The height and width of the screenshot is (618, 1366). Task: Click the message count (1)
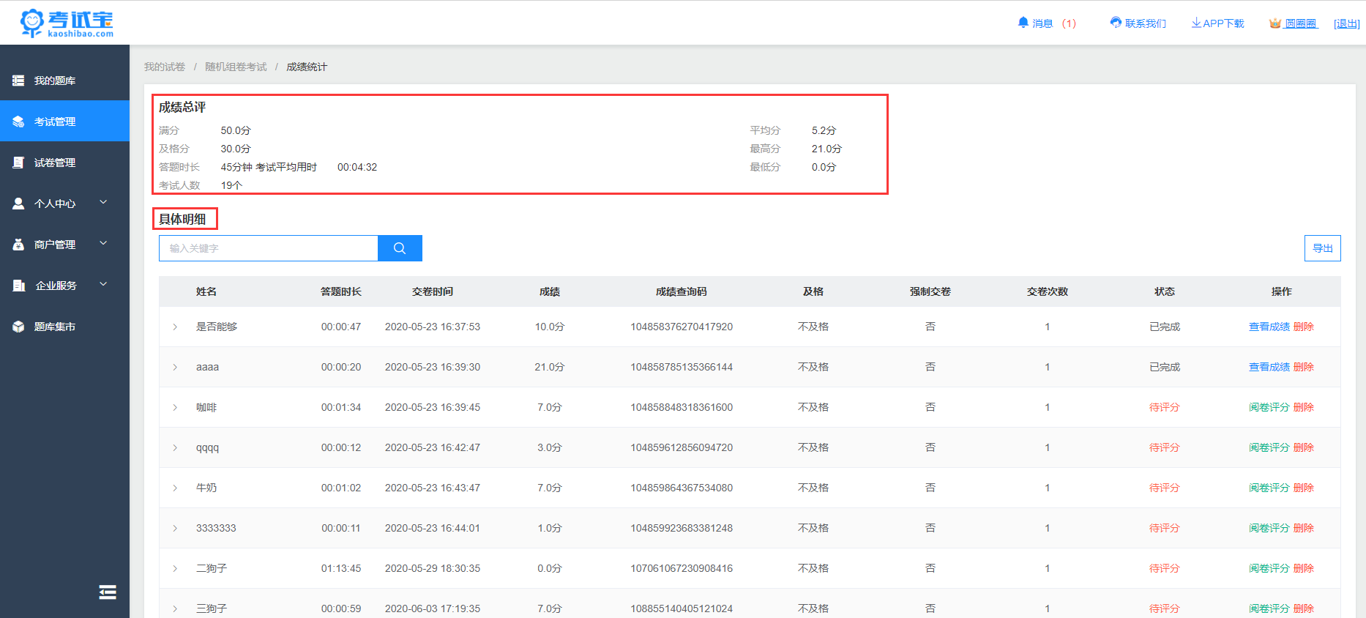click(1070, 23)
